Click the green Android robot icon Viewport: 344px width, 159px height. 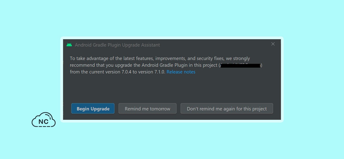click(x=69, y=45)
